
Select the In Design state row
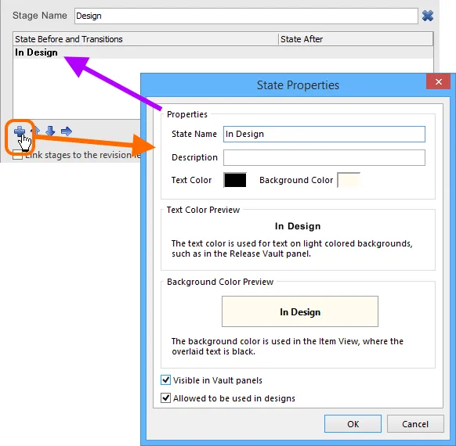tap(223, 52)
